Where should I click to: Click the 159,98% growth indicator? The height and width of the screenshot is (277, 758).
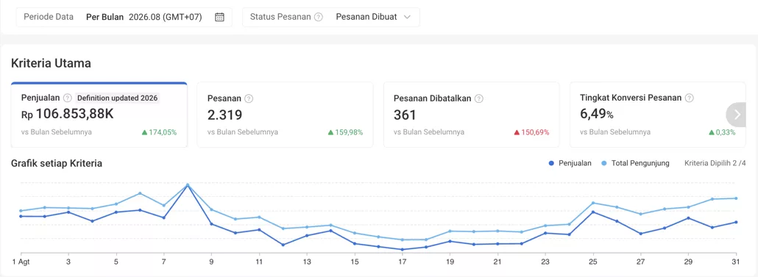pyautogui.click(x=345, y=132)
